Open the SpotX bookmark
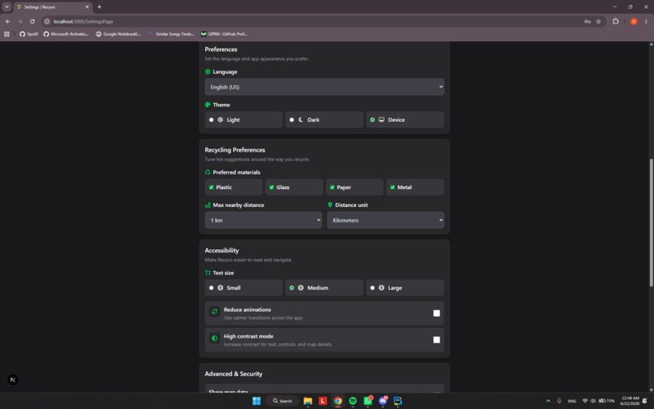This screenshot has height=409, width=654. [28, 34]
